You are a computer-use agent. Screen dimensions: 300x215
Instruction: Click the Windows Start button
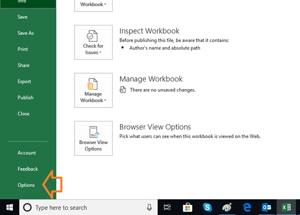point(9,207)
